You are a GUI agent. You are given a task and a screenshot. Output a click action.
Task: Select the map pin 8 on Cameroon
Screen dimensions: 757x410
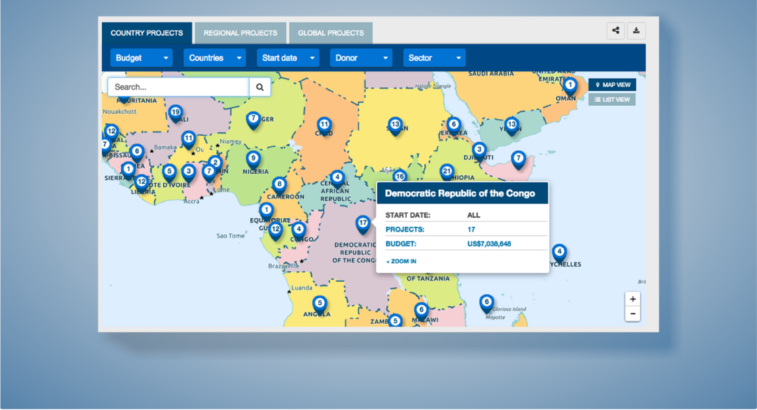click(x=279, y=186)
